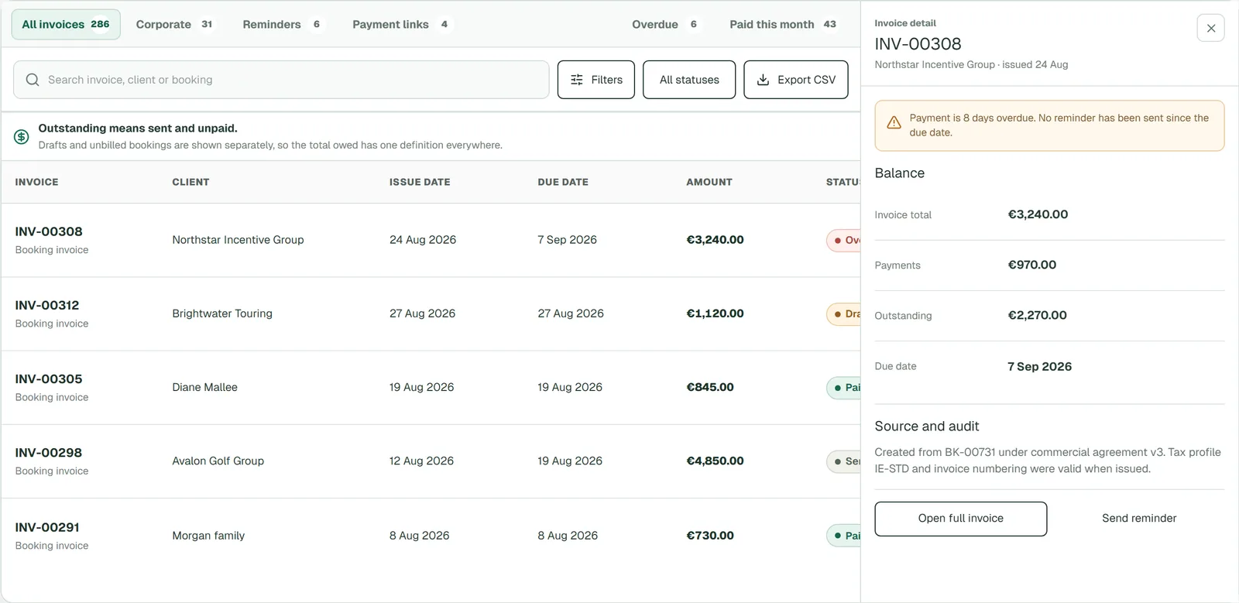The image size is (1239, 603).
Task: Open the Corporate tab
Action: (174, 25)
